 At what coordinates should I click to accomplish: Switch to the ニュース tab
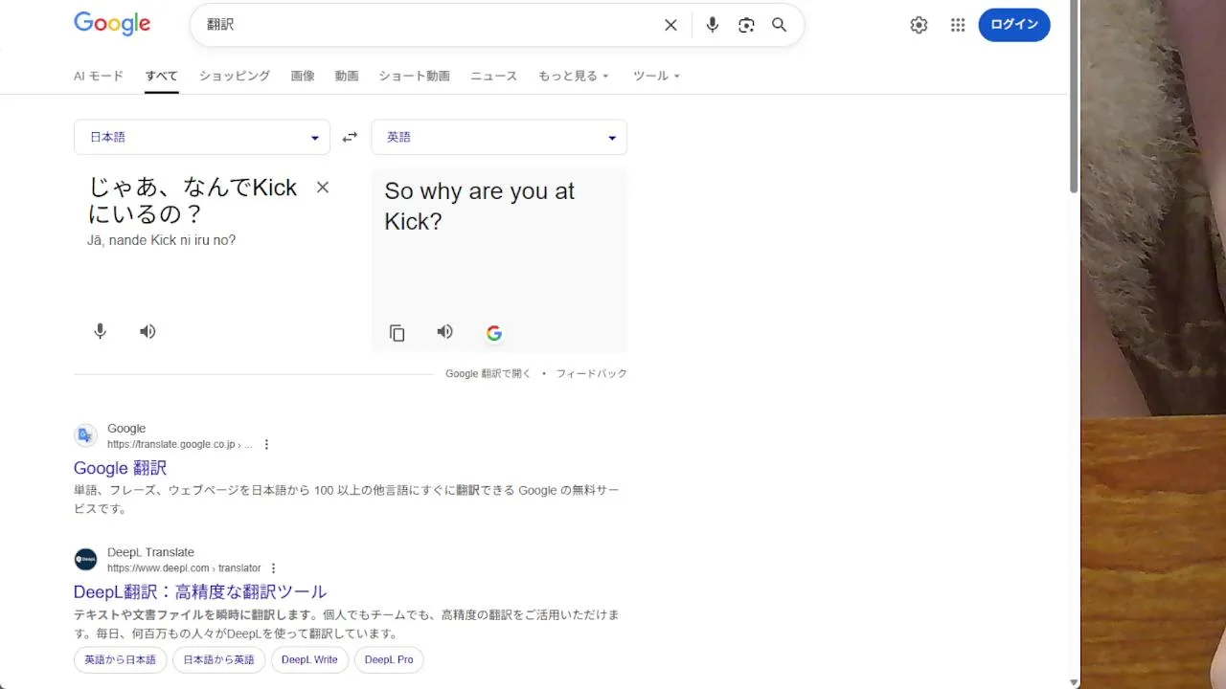click(x=493, y=76)
